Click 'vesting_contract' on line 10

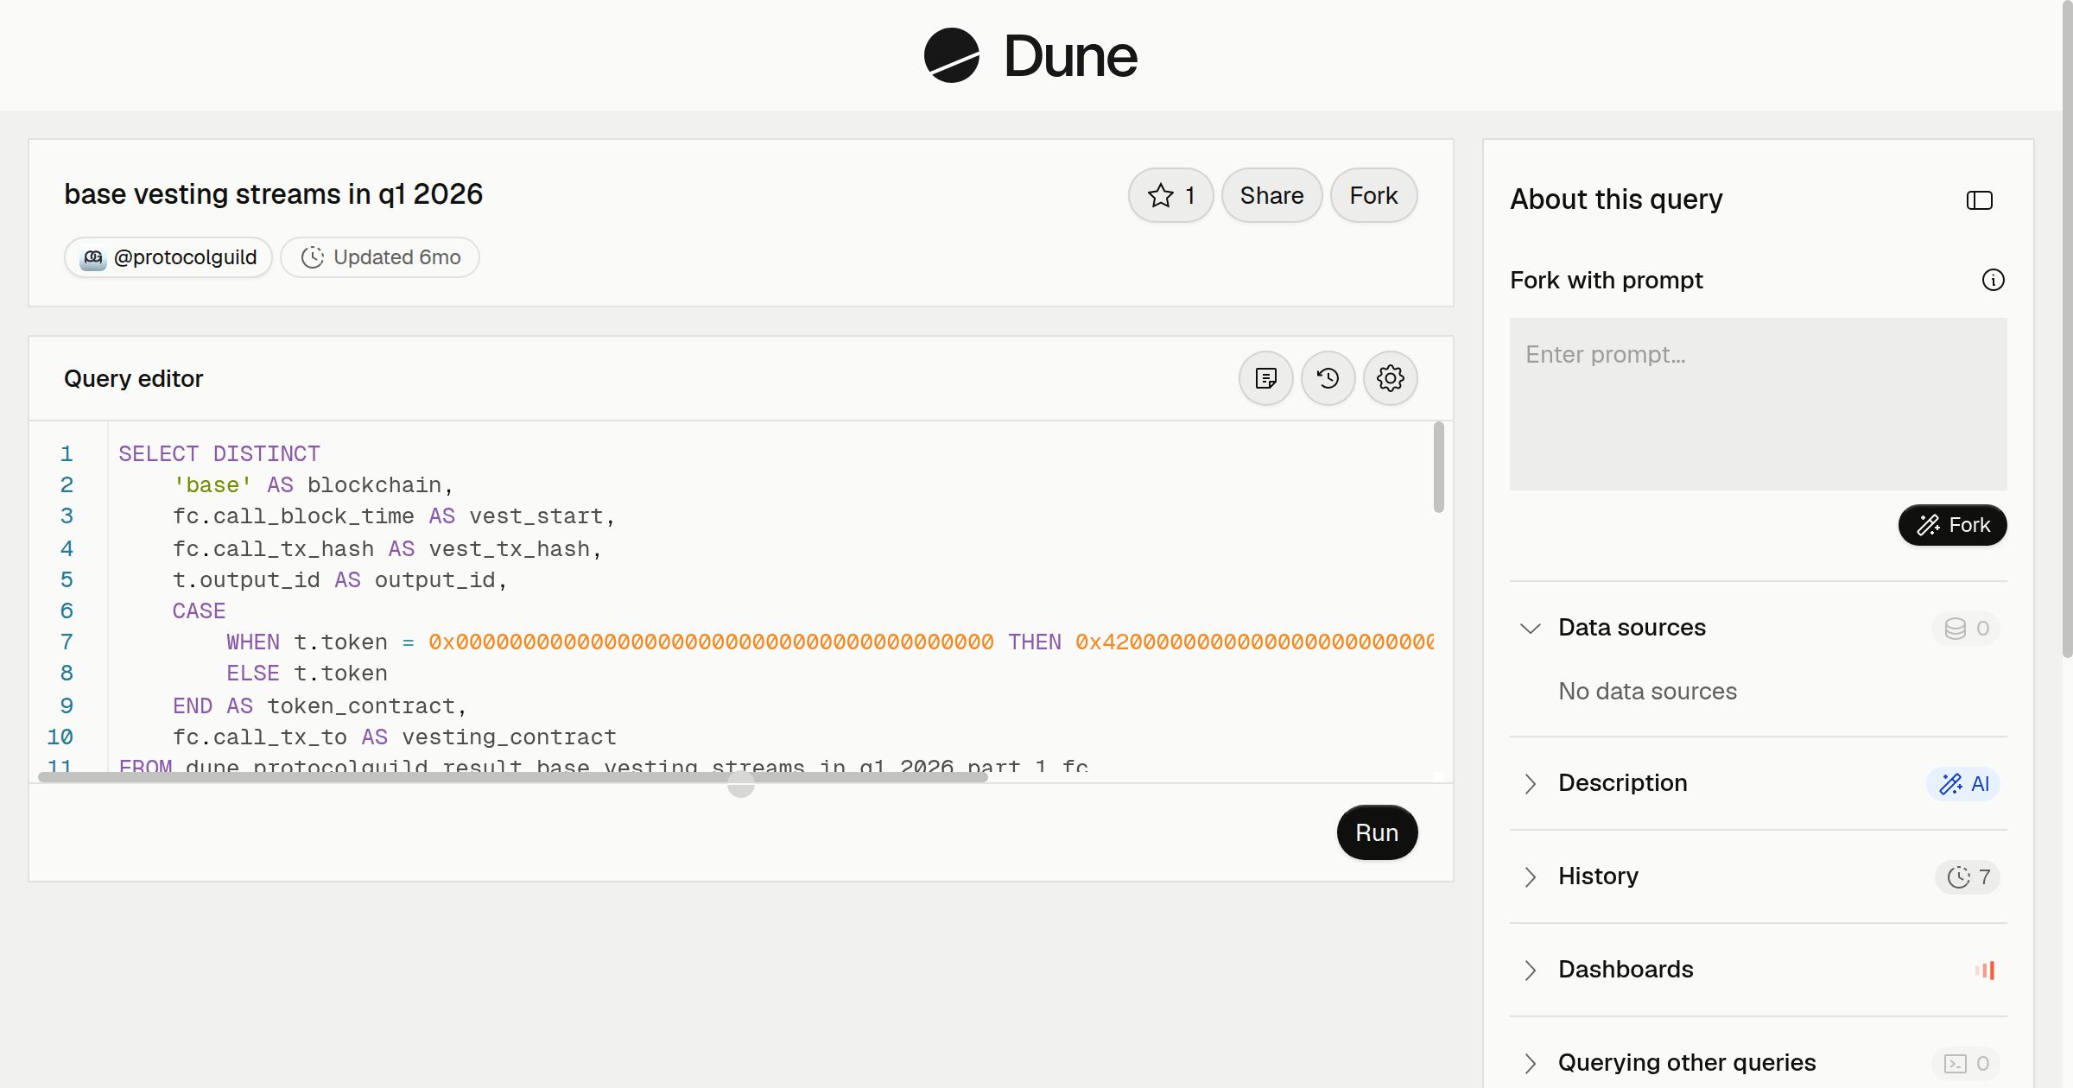click(509, 737)
